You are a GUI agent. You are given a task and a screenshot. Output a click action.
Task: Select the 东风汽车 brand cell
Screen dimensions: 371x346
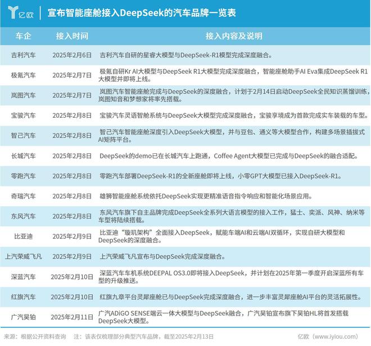pos(23,216)
